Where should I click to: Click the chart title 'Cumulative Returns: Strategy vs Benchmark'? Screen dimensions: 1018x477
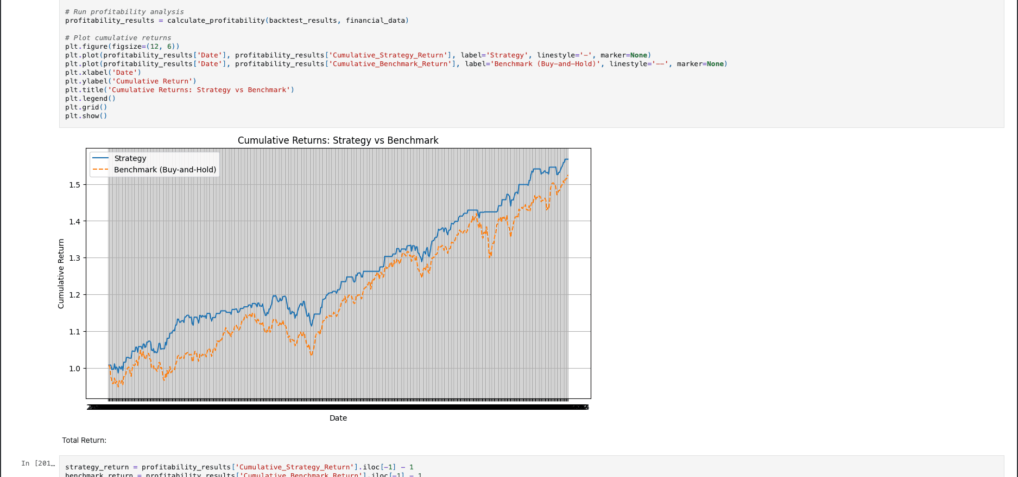point(338,140)
